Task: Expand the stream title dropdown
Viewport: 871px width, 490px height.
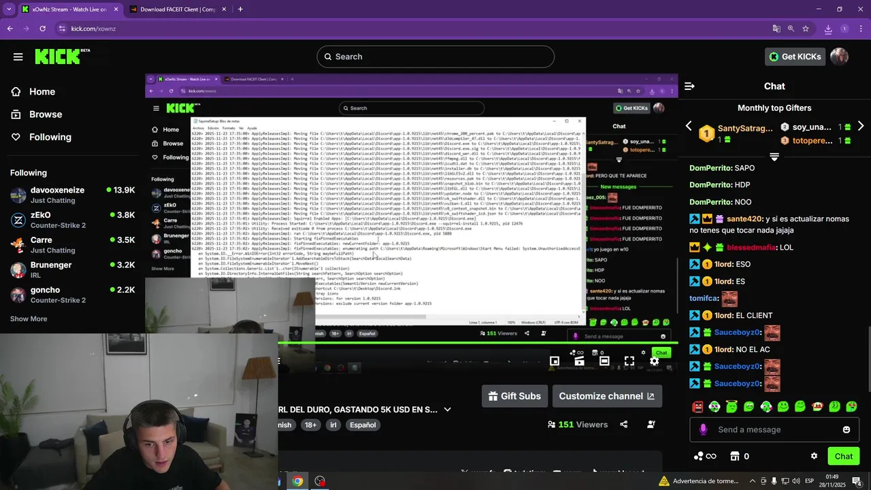Action: coord(447,410)
